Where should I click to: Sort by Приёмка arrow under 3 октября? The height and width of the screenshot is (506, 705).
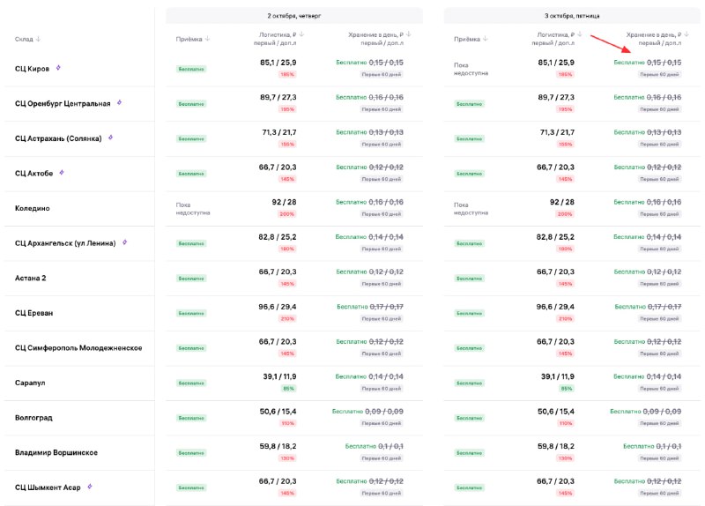[x=486, y=39]
